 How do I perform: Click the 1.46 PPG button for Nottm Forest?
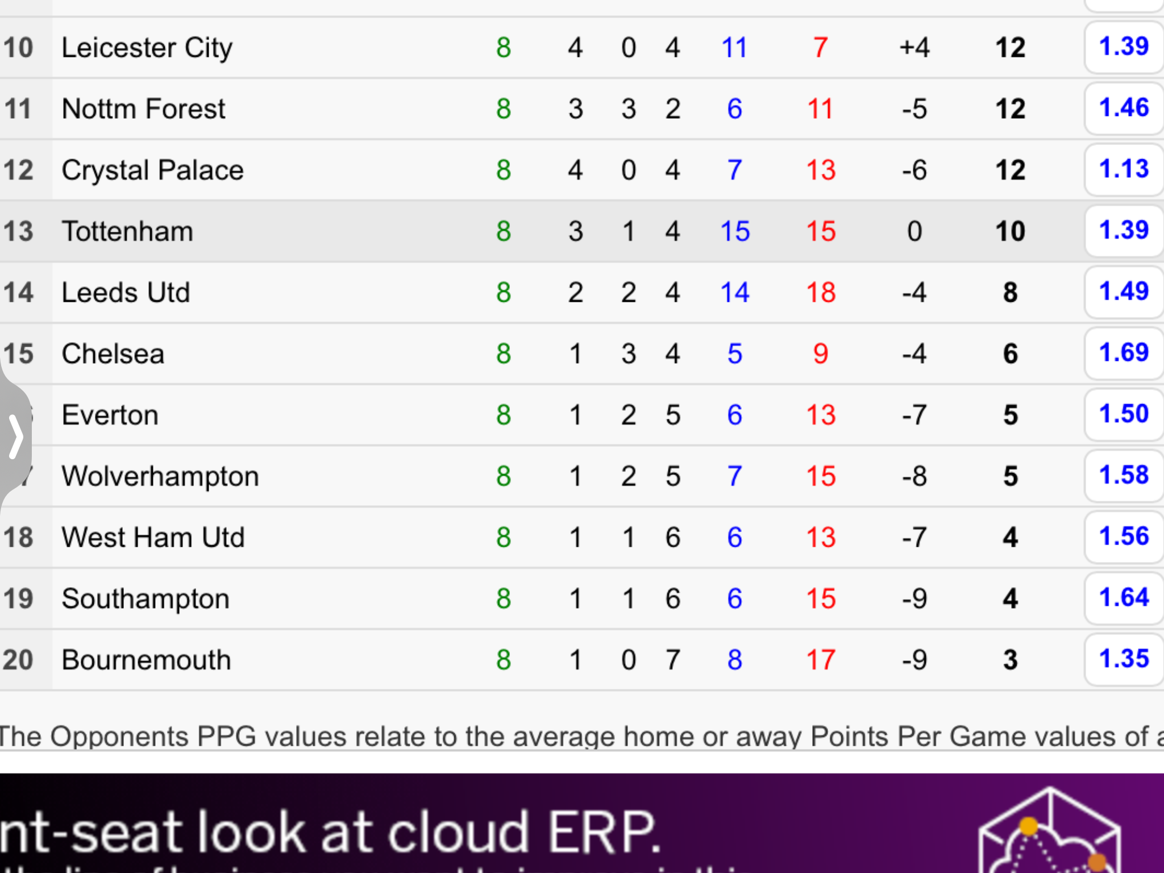[x=1124, y=109]
